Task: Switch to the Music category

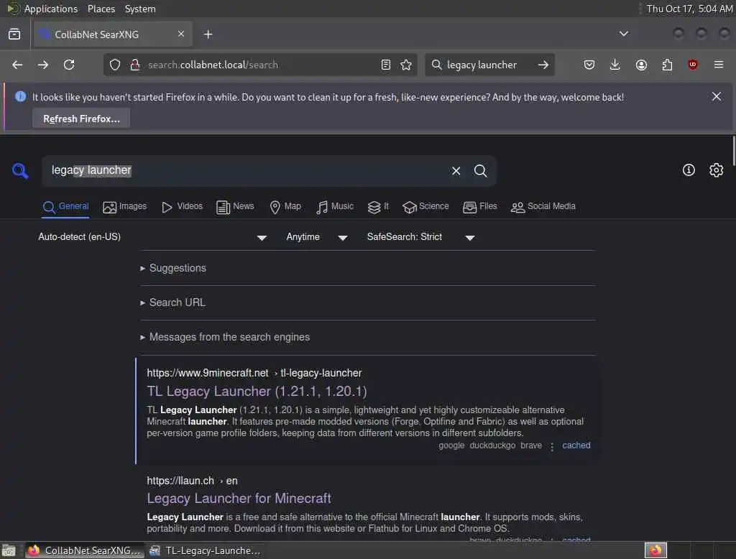Action: coord(334,206)
